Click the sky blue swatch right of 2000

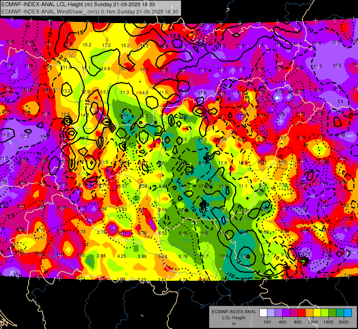pyautogui.click(x=348, y=313)
